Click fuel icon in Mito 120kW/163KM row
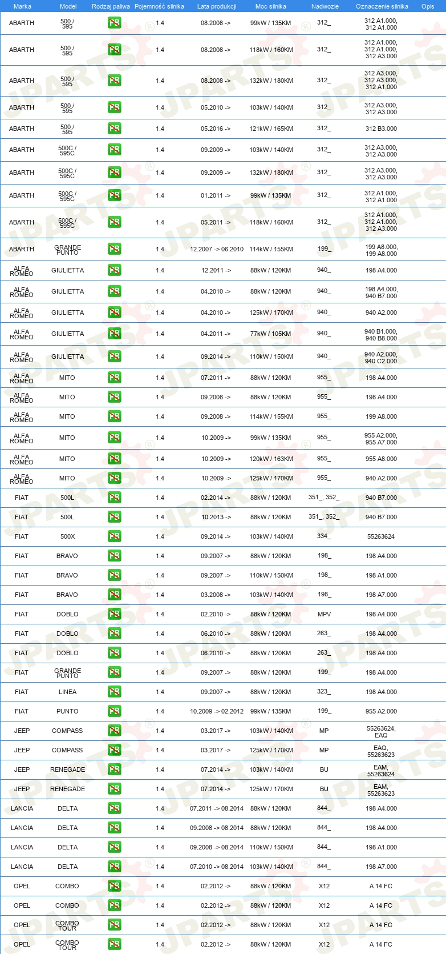This screenshot has height=954, width=446. 114,459
